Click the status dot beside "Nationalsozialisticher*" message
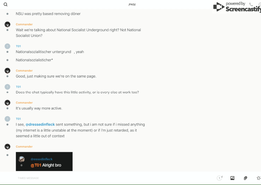This screenshot has height=185, width=261. click(7, 60)
